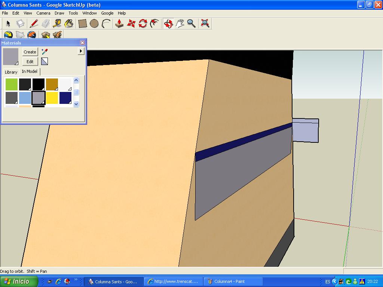Open the Tools menu
This screenshot has width=383, height=287.
coord(73,13)
